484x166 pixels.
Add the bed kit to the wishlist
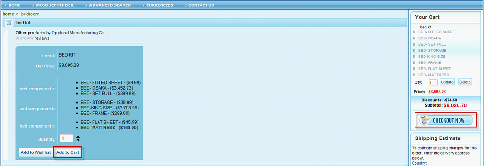(x=36, y=152)
